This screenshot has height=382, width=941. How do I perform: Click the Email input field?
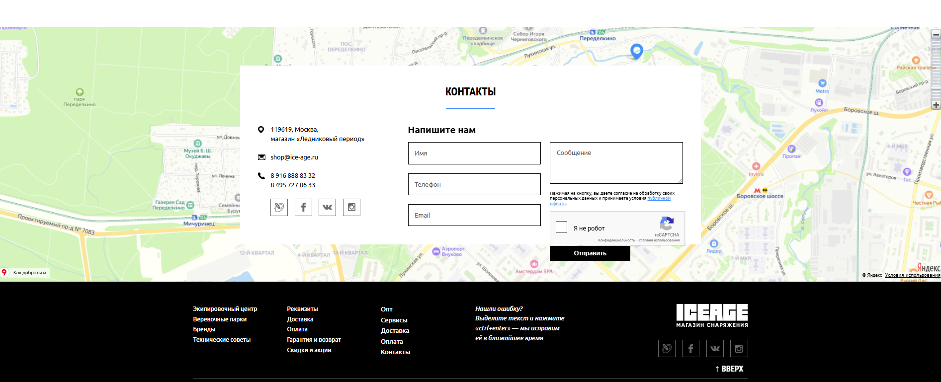point(474,215)
